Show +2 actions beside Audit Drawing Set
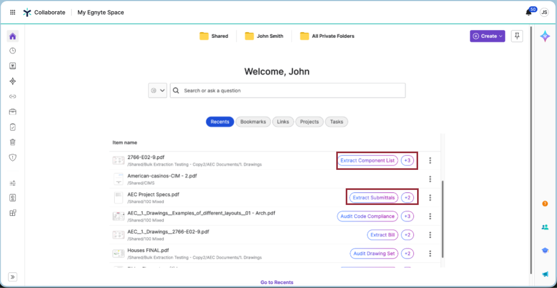This screenshot has width=557, height=288. point(407,253)
